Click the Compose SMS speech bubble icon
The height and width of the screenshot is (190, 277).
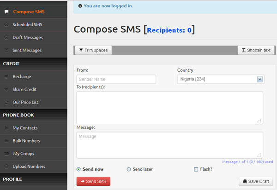click(x=6, y=12)
